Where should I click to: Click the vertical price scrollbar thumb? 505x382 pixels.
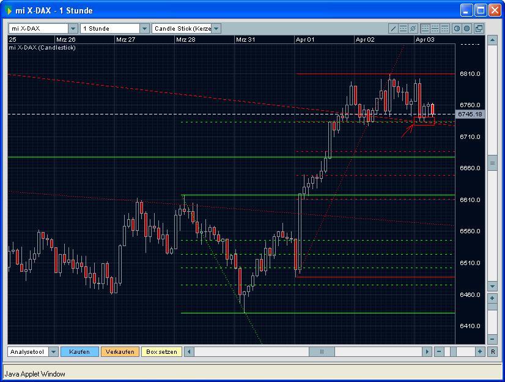(492, 163)
